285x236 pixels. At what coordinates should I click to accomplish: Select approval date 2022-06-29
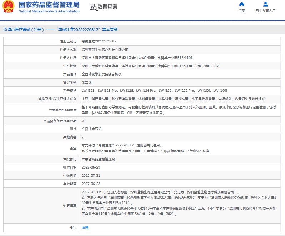tap(91, 167)
